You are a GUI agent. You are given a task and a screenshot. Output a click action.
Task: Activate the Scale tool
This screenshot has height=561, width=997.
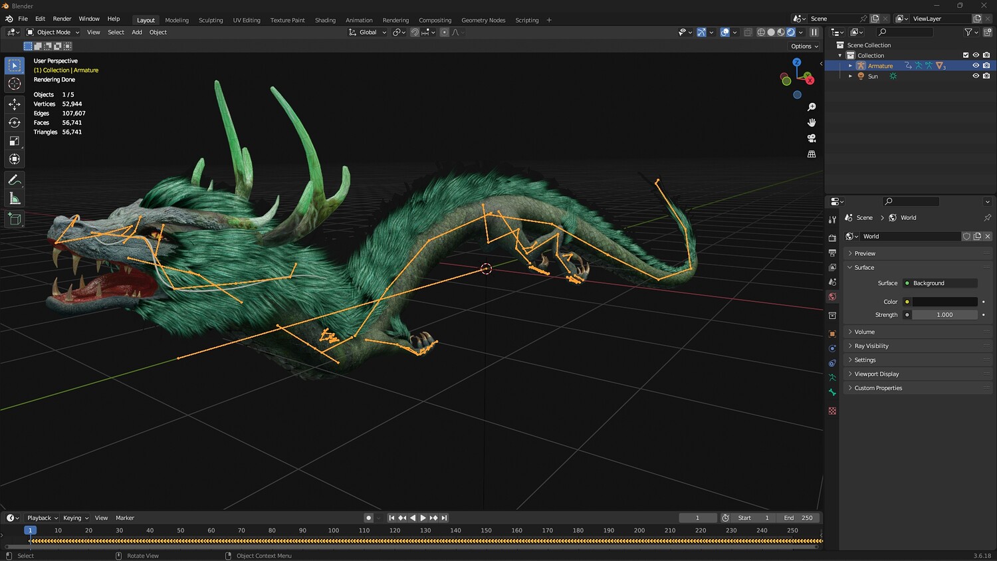(x=14, y=141)
